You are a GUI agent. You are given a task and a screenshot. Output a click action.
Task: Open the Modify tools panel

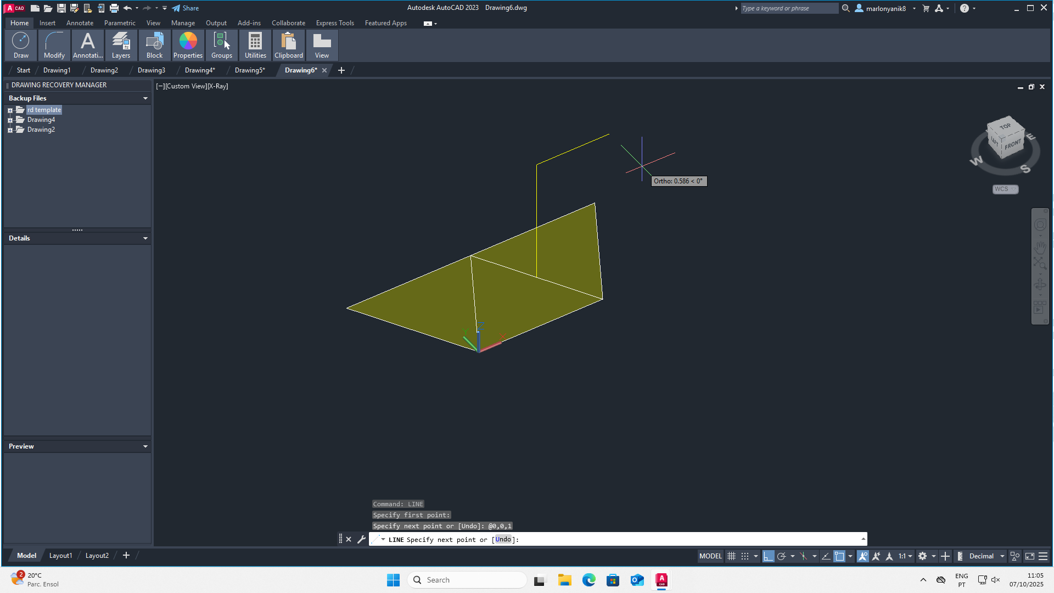point(54,45)
